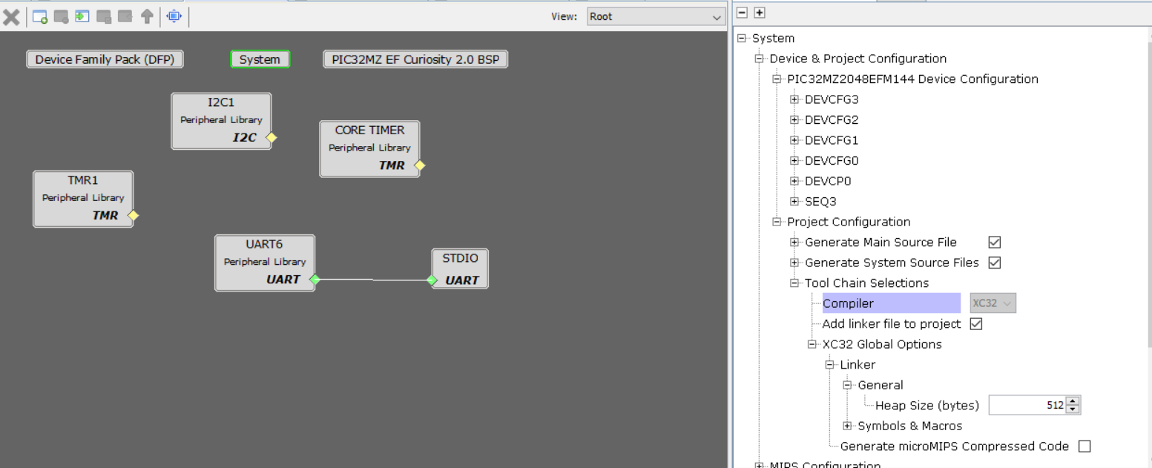Enable Generate microMIPS Compressed Code checkbox
The height and width of the screenshot is (468, 1152).
pos(1084,446)
